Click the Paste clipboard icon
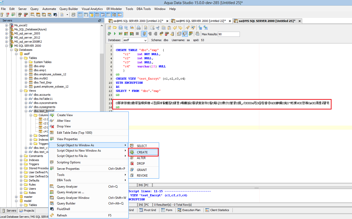The width and height of the screenshot is (352, 219). (x=169, y=28)
